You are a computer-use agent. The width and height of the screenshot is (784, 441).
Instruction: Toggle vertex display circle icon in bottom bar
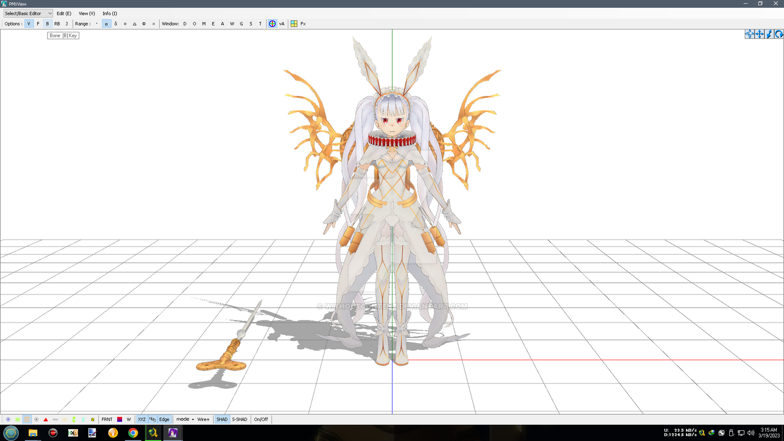point(8,419)
